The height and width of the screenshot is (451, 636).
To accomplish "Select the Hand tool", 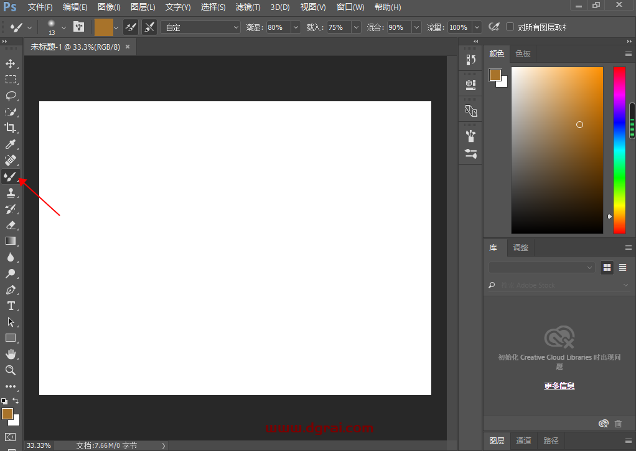I will click(x=11, y=354).
